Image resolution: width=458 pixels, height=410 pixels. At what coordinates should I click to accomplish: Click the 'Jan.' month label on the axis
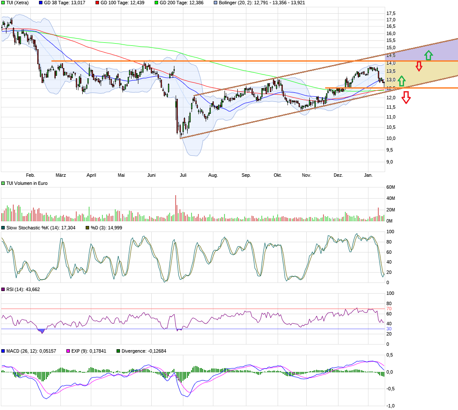pos(368,175)
